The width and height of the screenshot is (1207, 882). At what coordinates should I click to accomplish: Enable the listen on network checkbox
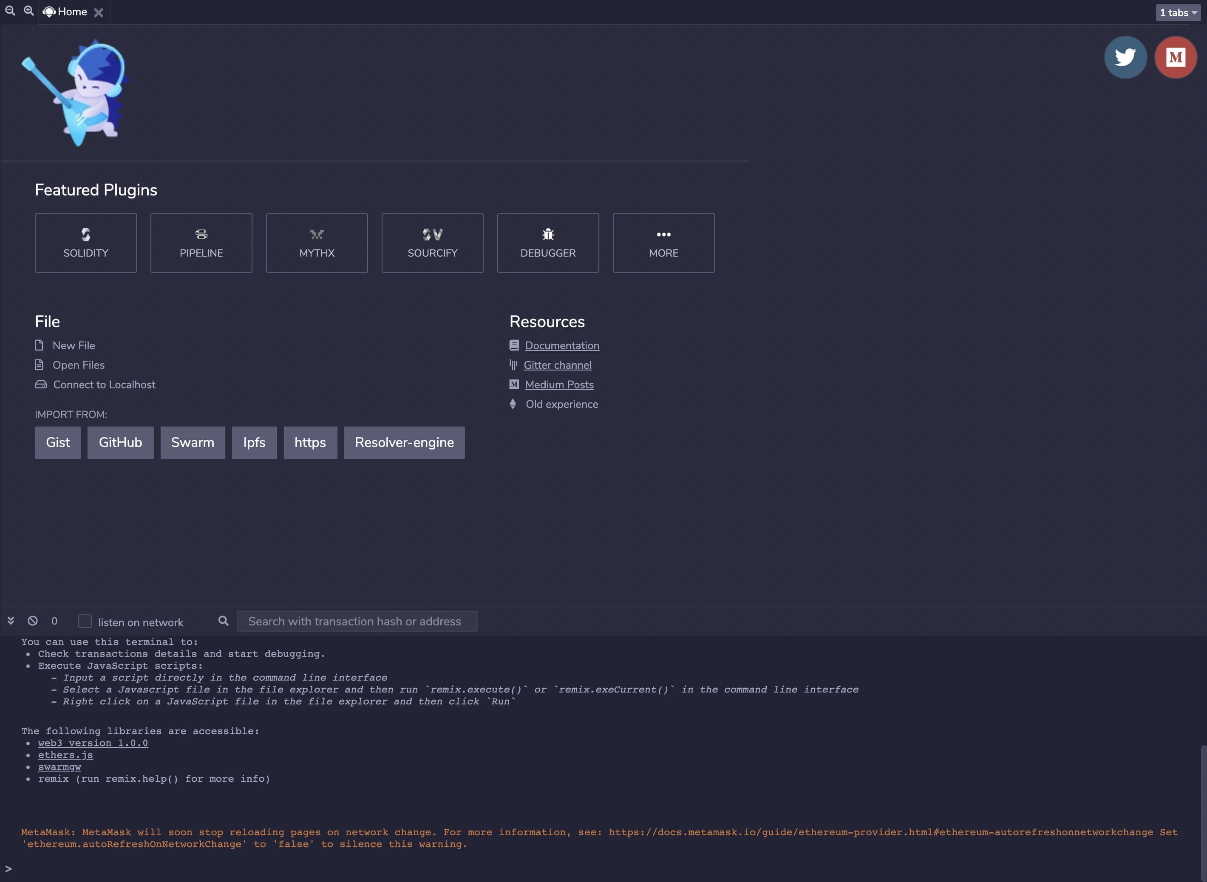click(x=85, y=621)
